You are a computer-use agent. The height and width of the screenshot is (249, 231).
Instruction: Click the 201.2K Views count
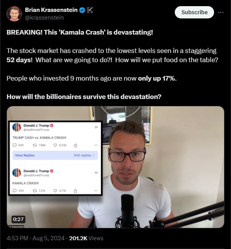(86, 238)
